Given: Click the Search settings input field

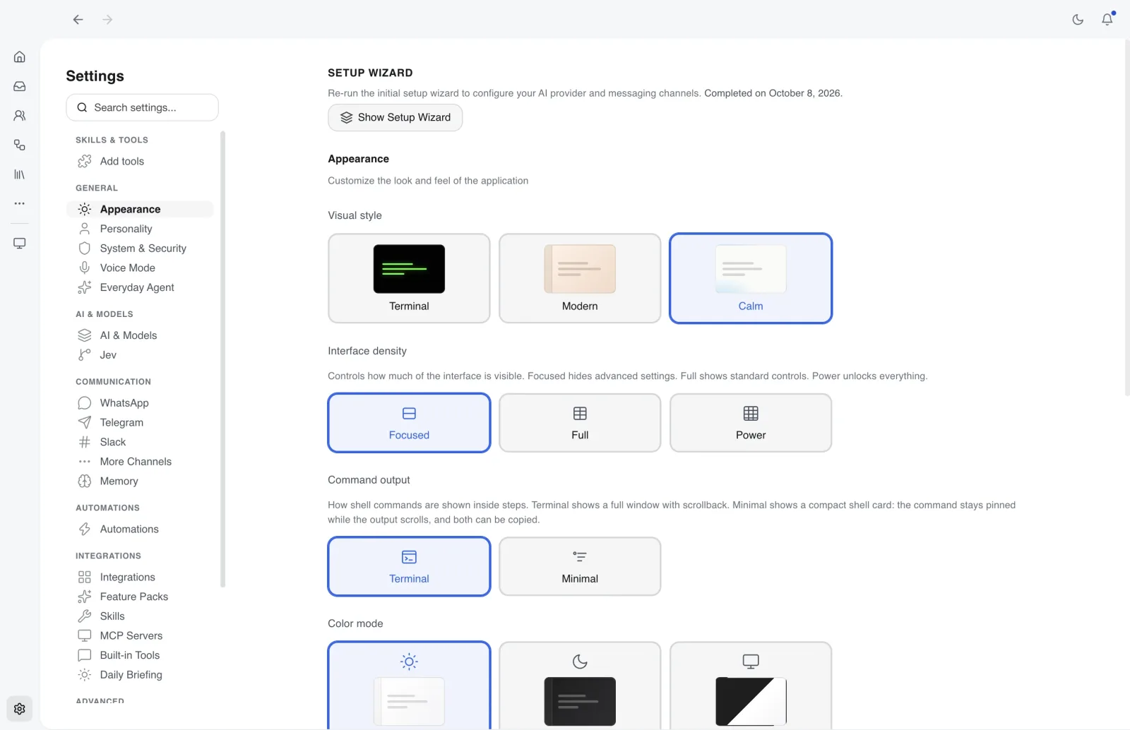Looking at the screenshot, I should click(x=142, y=107).
